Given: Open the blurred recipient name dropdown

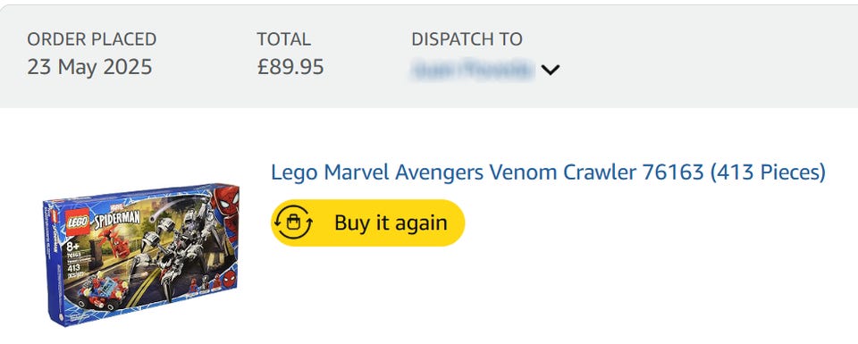Looking at the screenshot, I should tap(473, 70).
